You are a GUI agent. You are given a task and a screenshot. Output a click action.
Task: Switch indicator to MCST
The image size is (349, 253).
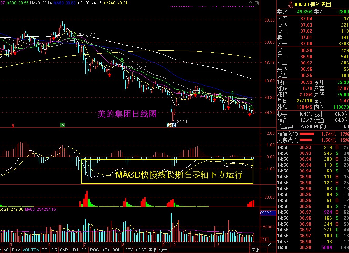pos(141,250)
